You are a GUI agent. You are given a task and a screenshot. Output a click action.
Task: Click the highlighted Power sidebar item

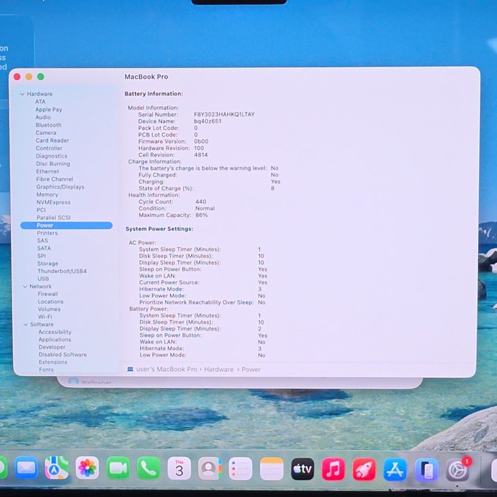[66, 225]
